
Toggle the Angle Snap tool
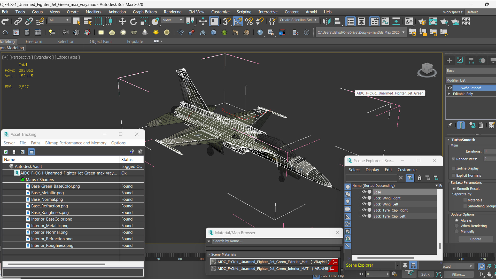point(238,21)
